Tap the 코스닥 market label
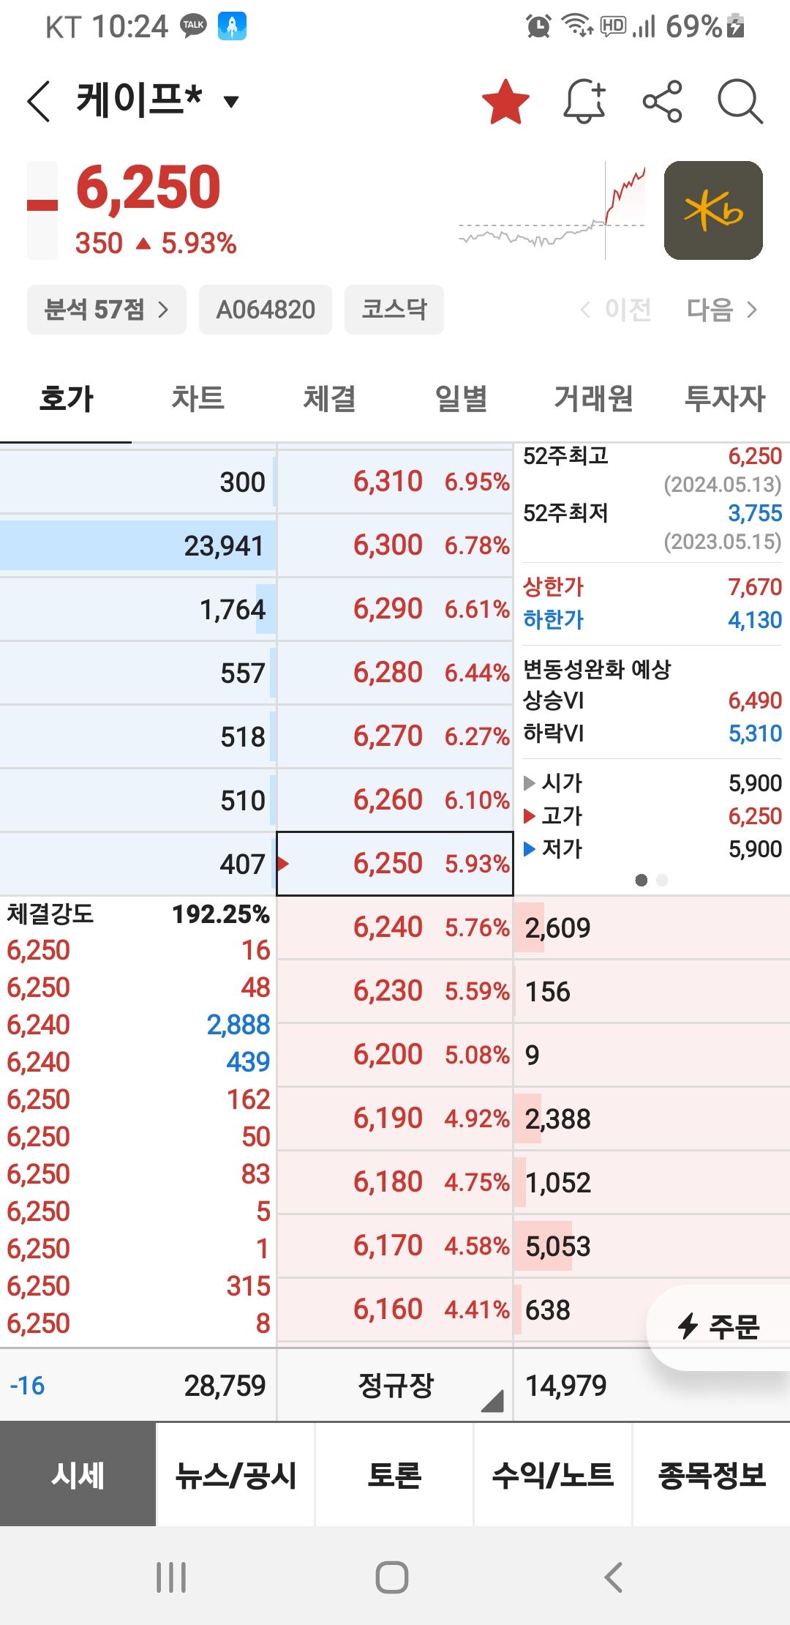Image resolution: width=790 pixels, height=1625 pixels. coord(394,309)
